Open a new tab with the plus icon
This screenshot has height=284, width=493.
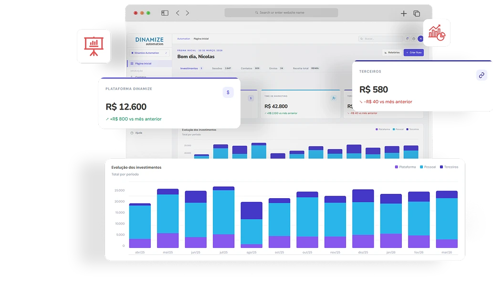pyautogui.click(x=404, y=13)
